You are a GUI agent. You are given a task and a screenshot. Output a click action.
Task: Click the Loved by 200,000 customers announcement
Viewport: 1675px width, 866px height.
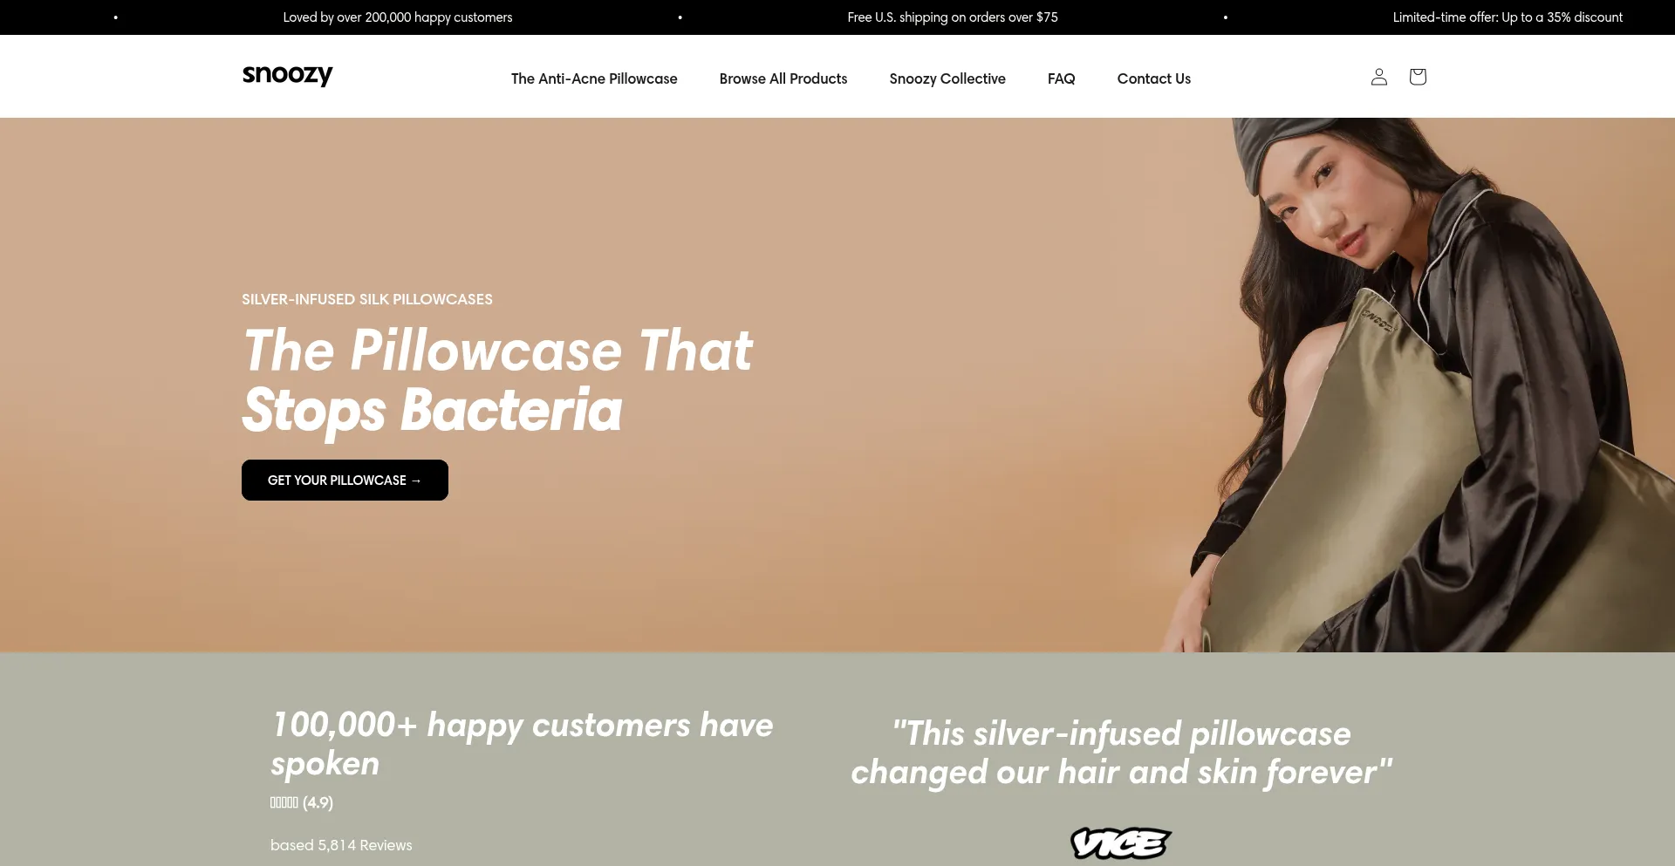pyautogui.click(x=398, y=17)
